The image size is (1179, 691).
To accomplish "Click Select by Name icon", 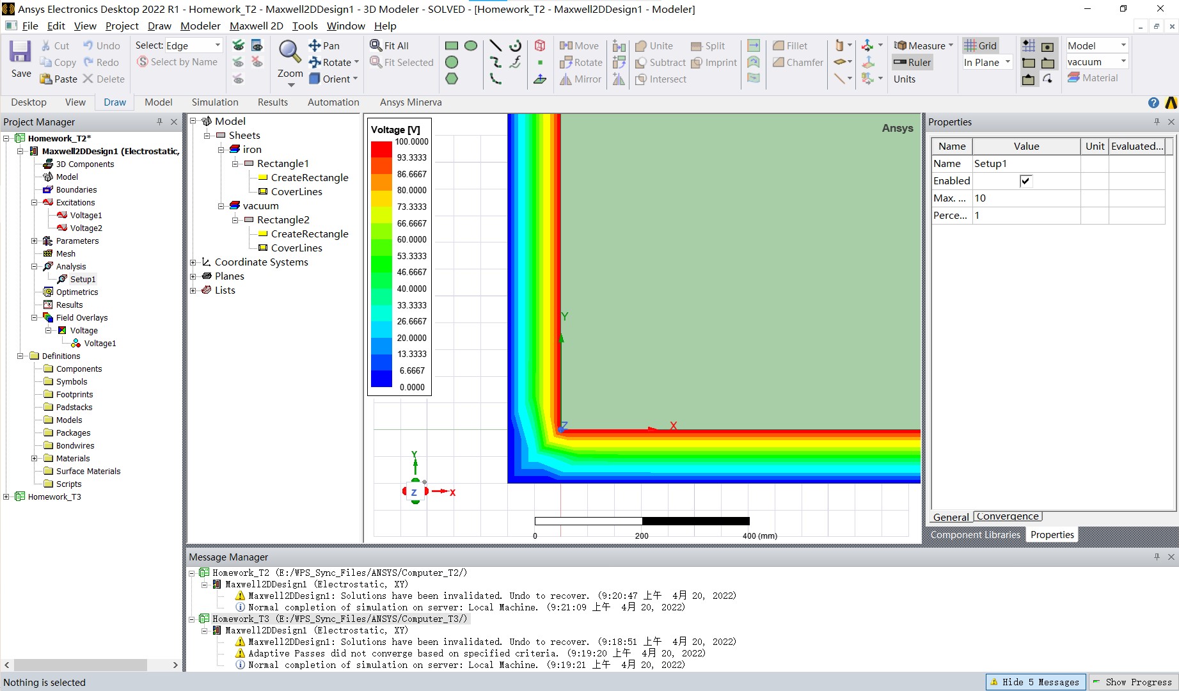I will click(x=177, y=61).
